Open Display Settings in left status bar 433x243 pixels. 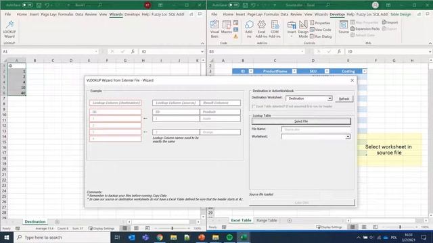coord(101,228)
